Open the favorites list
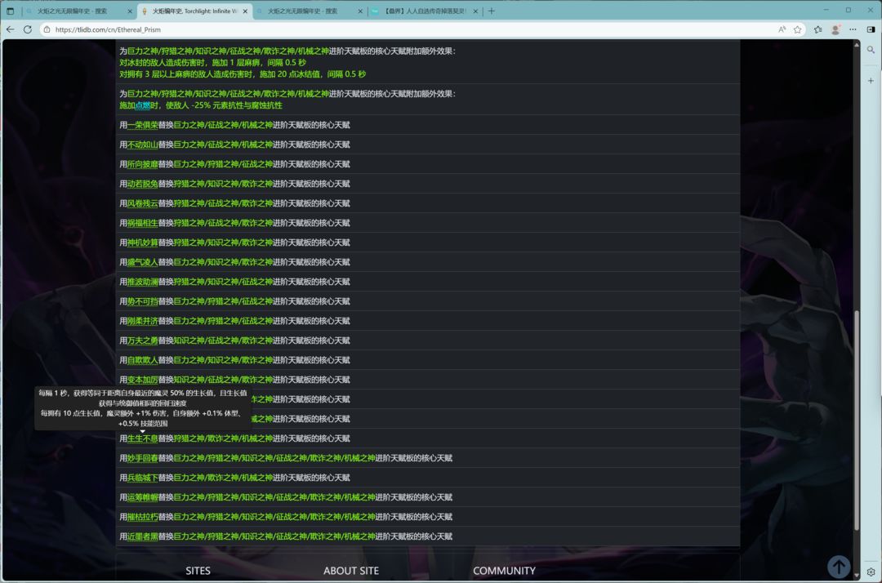 pos(817,29)
